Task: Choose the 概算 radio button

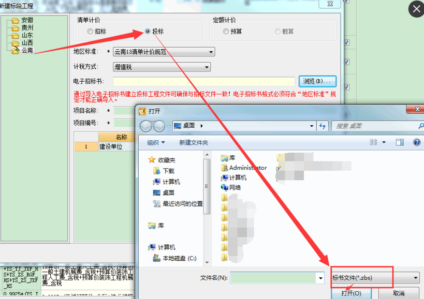Action: (284, 32)
